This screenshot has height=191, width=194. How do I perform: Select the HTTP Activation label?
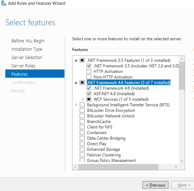click(108, 71)
